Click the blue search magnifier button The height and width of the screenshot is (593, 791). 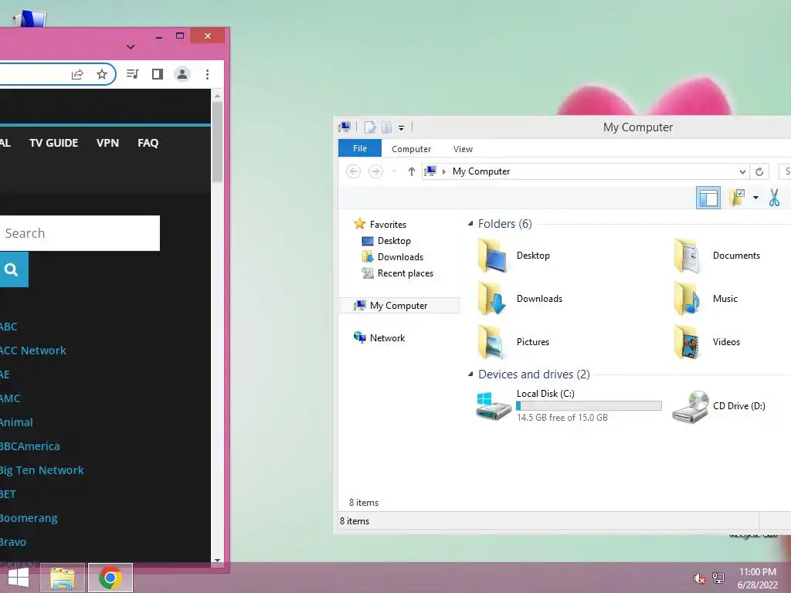[12, 269]
